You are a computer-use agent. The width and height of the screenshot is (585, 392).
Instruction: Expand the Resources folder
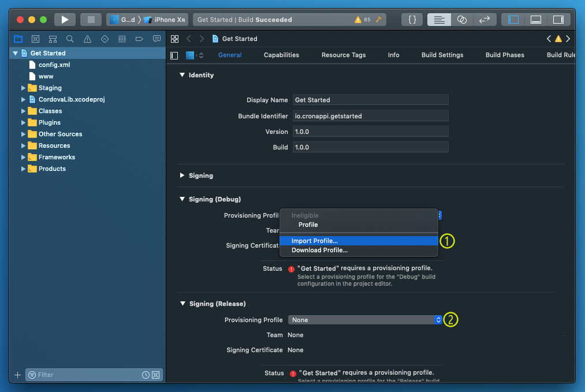point(23,146)
